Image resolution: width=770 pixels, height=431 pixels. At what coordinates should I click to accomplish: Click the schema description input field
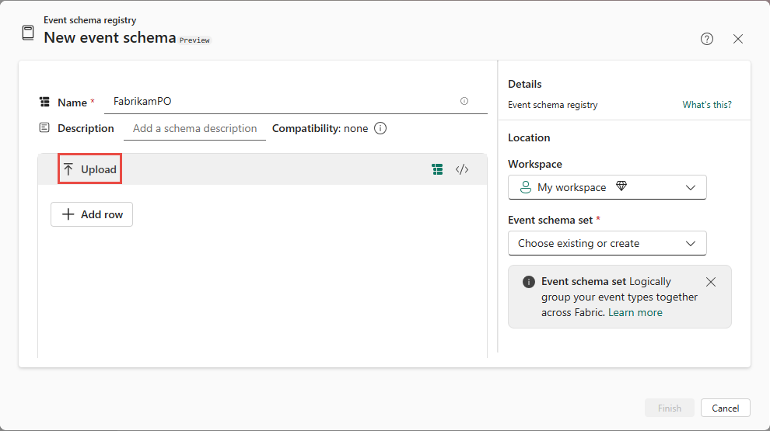pyautogui.click(x=194, y=128)
